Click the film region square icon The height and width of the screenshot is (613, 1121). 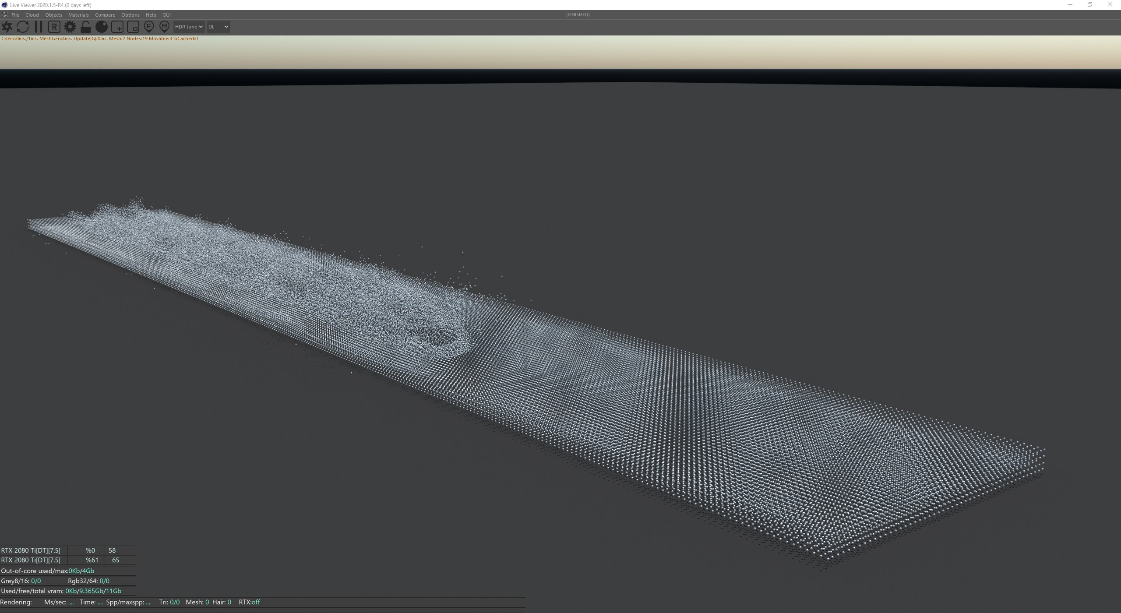click(133, 27)
